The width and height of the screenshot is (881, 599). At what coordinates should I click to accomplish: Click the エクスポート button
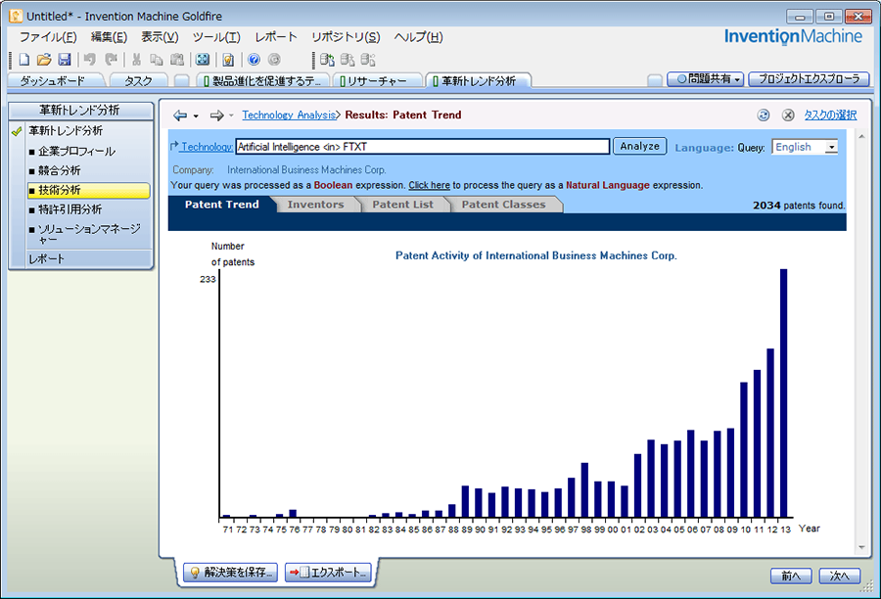point(328,573)
